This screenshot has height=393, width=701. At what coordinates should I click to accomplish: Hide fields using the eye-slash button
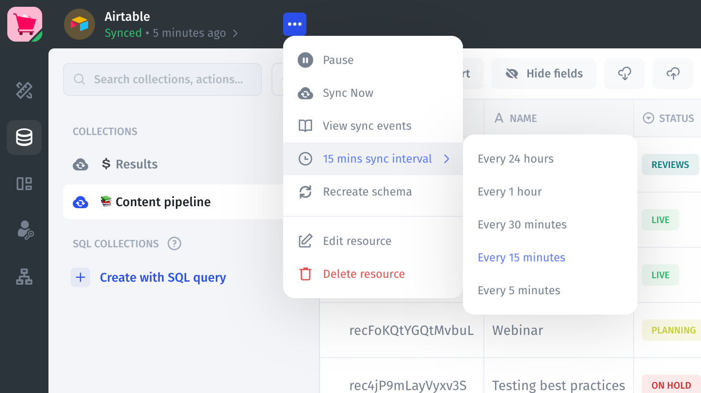coord(544,74)
